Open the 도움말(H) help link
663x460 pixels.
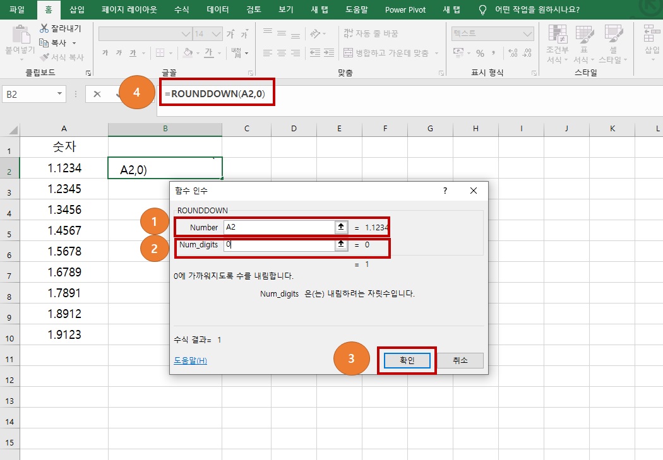(190, 360)
